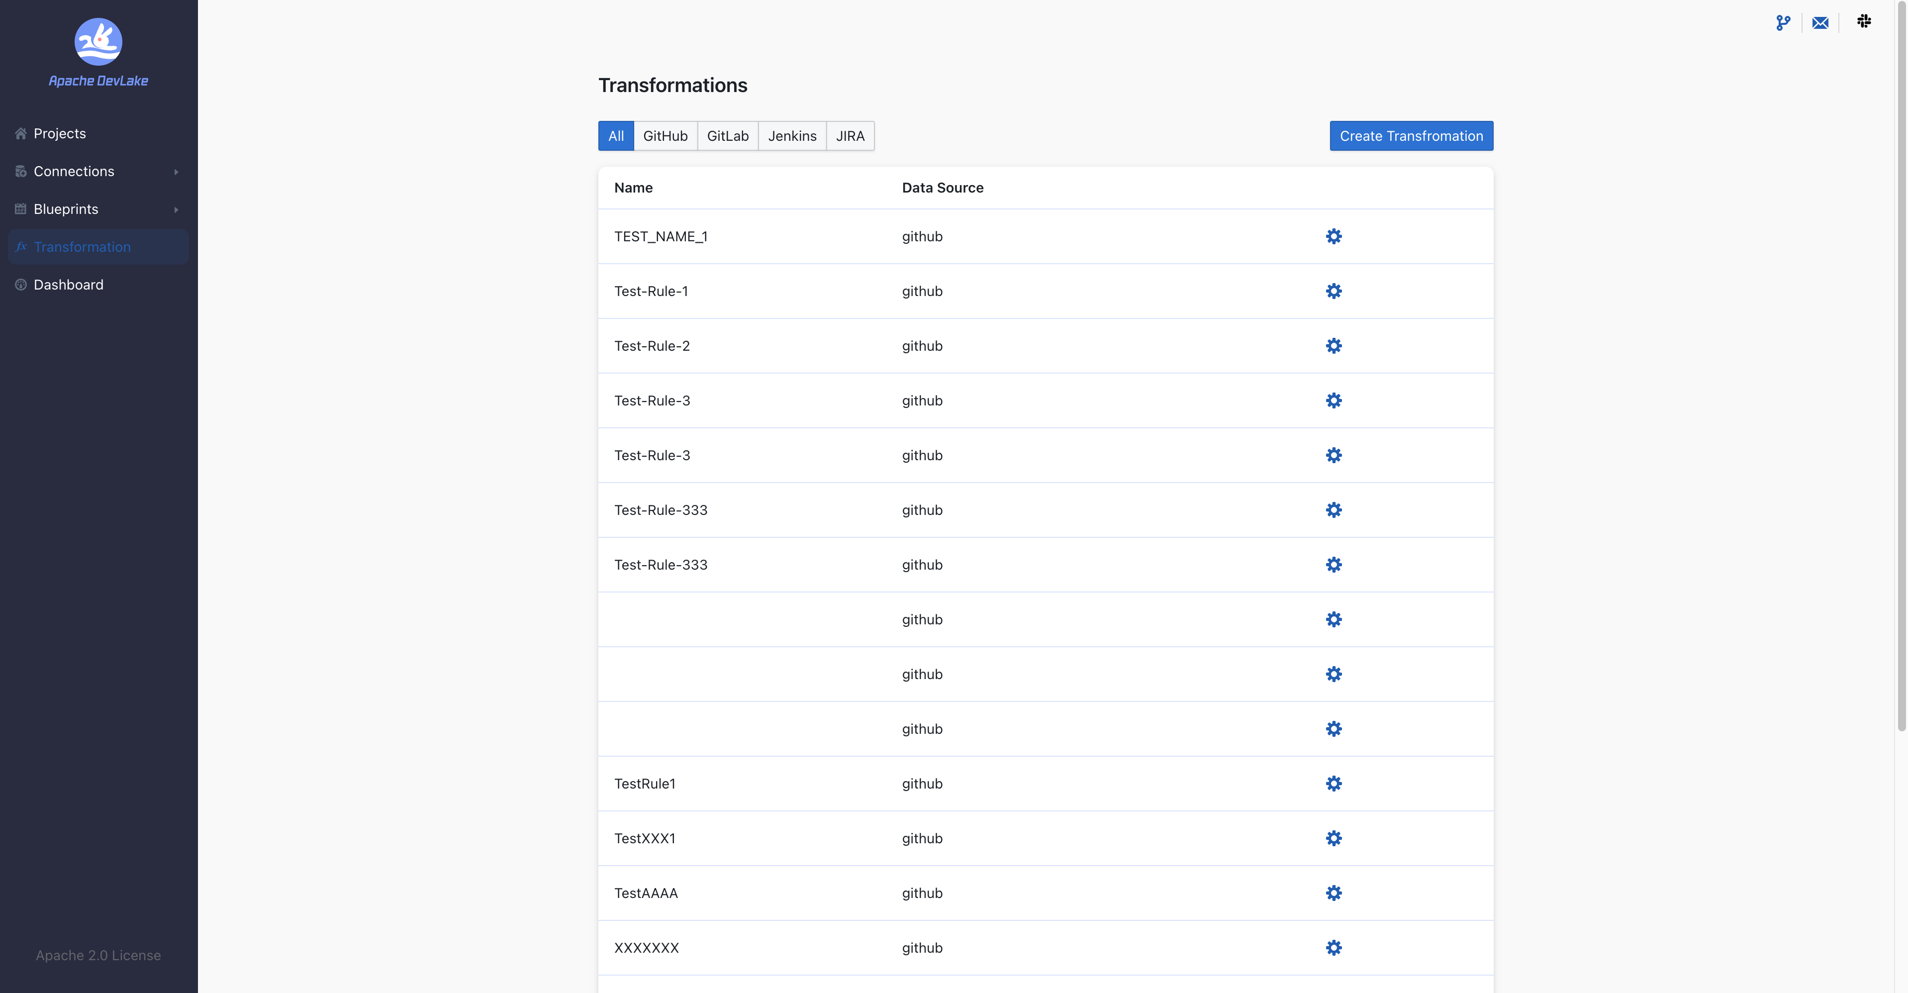Open the email envelope icon in header

tap(1820, 23)
